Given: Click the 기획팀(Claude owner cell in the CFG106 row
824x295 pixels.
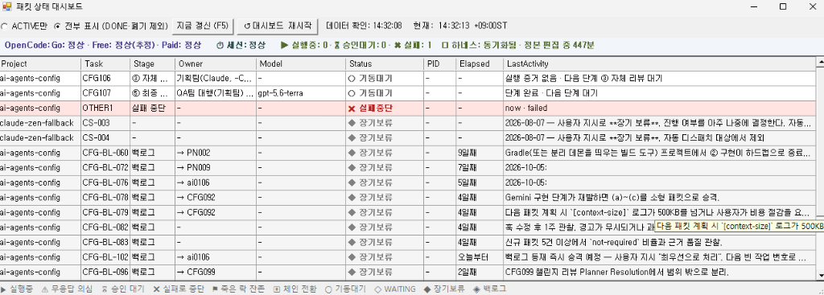Looking at the screenshot, I should tap(216, 79).
